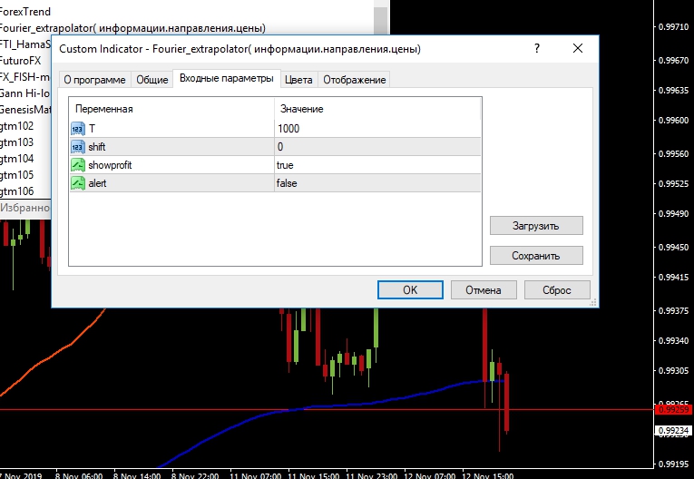The image size is (694, 479).
Task: Toggle the showprofit value set to true
Action: (x=376, y=165)
